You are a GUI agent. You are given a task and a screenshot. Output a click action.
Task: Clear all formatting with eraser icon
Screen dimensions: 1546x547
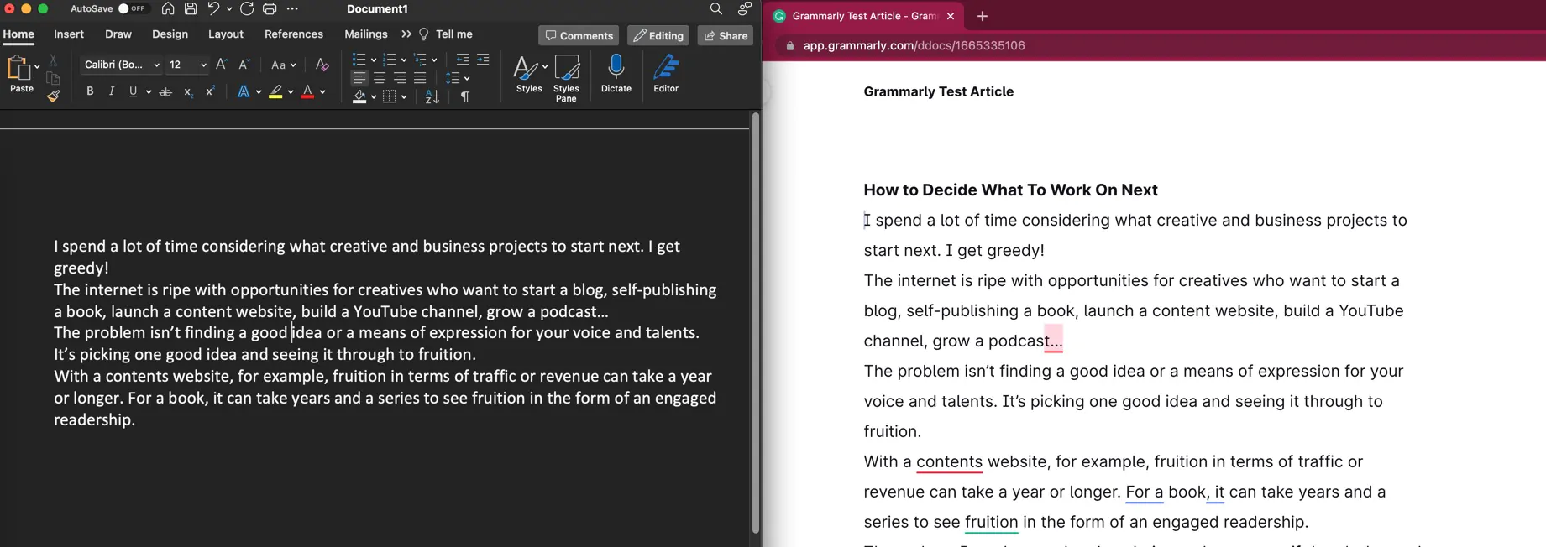[322, 65]
